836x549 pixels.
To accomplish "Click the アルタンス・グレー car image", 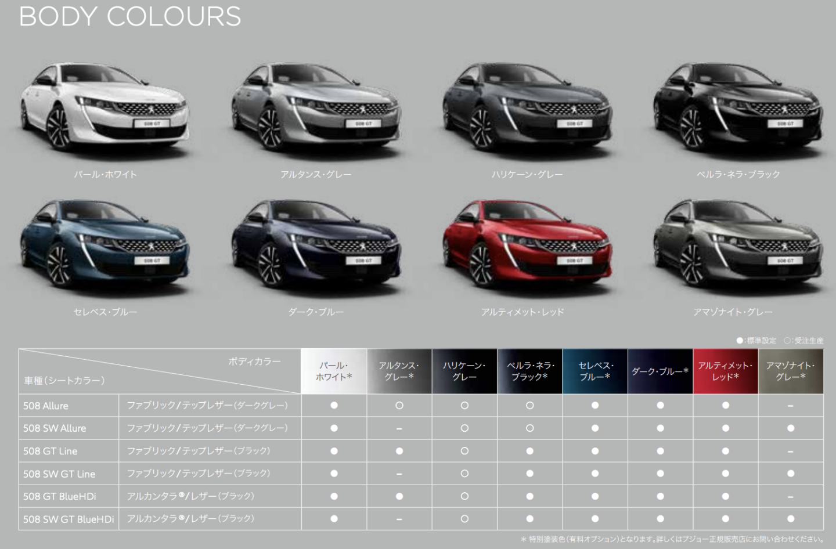I will coord(316,106).
